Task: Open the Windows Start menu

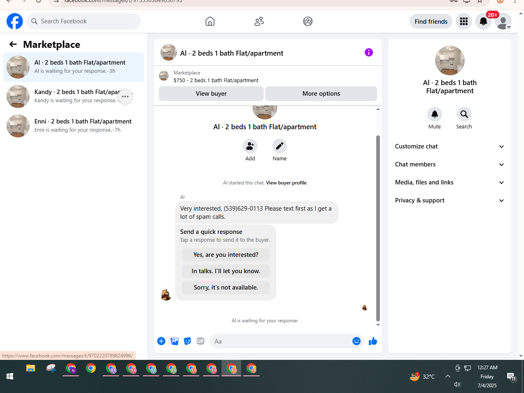Action: pyautogui.click(x=10, y=376)
